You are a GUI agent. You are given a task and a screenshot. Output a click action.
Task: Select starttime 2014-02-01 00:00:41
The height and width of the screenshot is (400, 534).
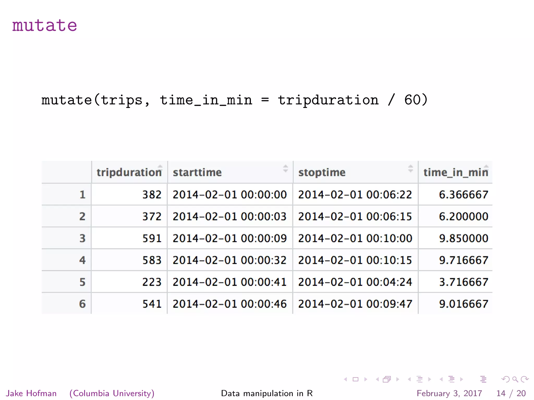[230, 282]
